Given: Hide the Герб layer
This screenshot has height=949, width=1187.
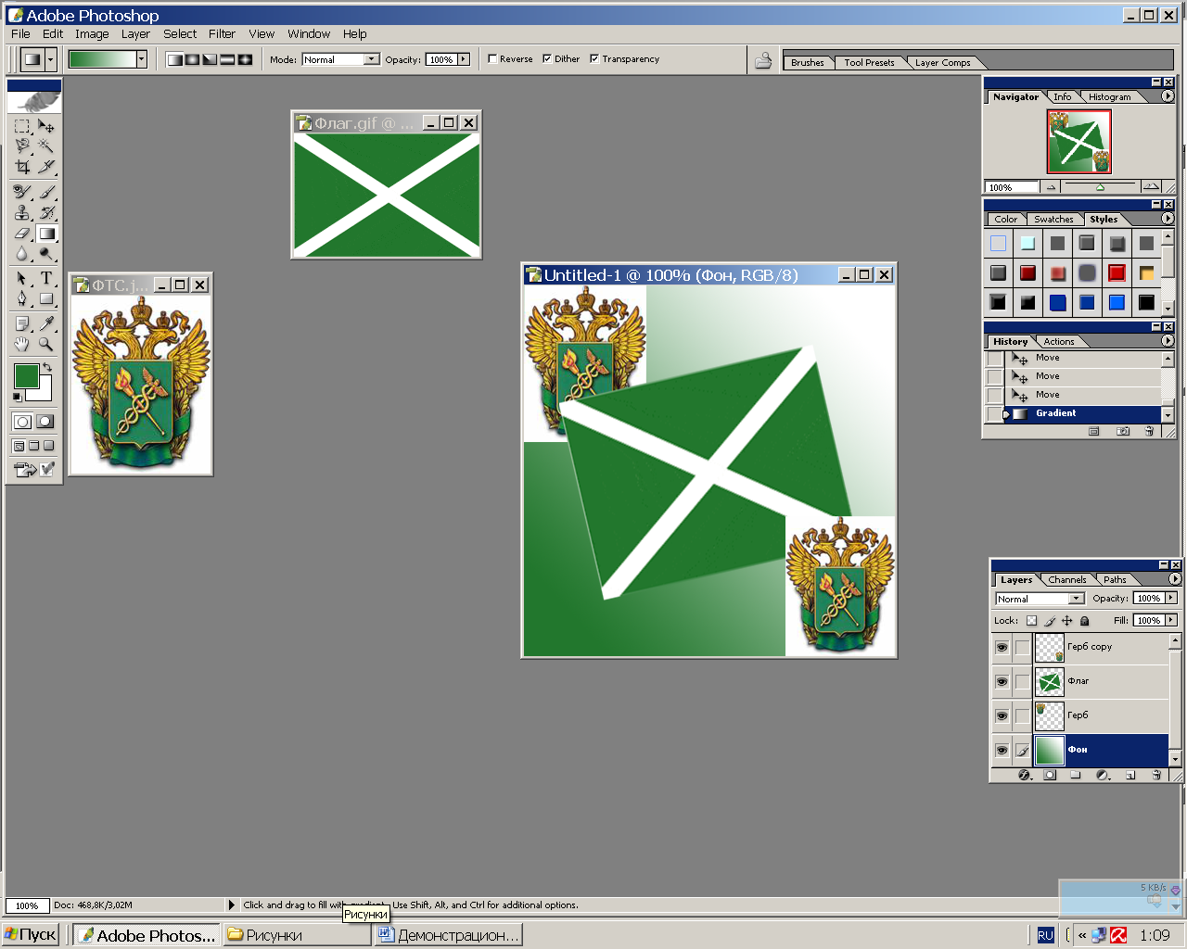Looking at the screenshot, I should [1002, 715].
